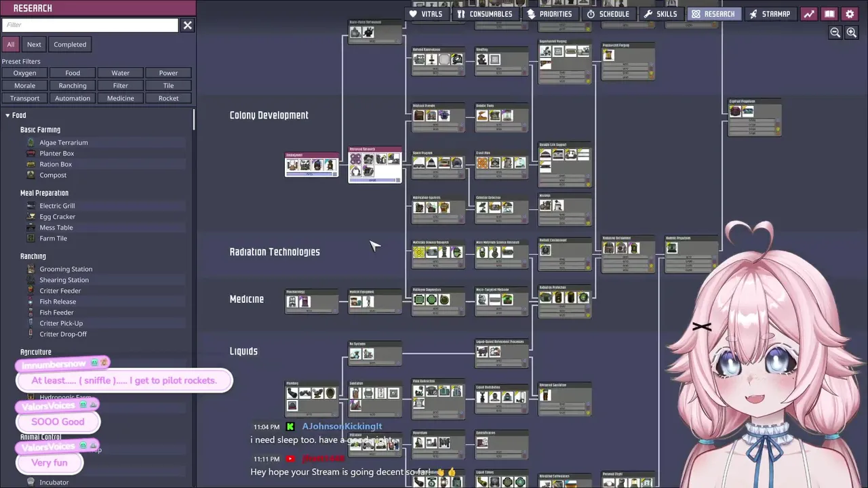The width and height of the screenshot is (868, 488).
Task: Open the Consumables screen
Action: point(484,14)
